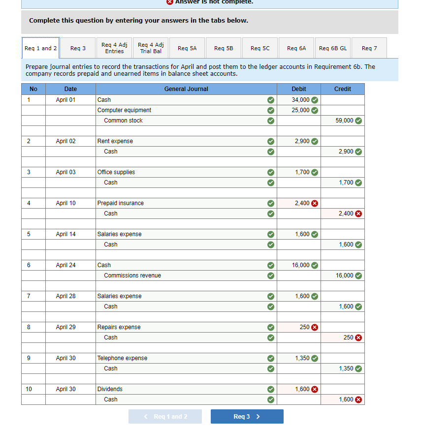Open the Req 4 Adj Entries tab

114,48
